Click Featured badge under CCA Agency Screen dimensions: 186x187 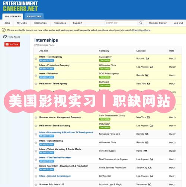(105, 60)
